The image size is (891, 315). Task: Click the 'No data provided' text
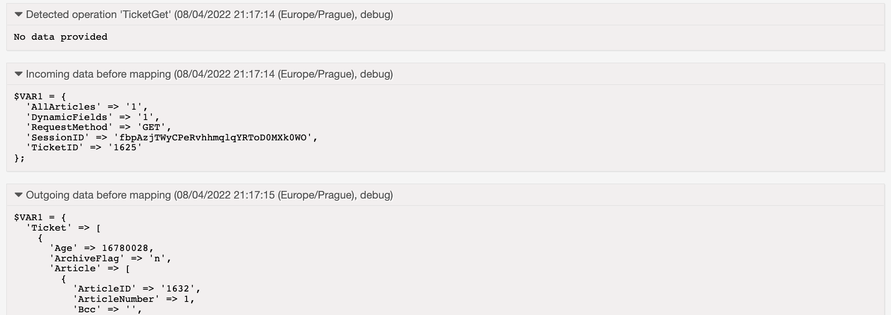[x=61, y=37]
